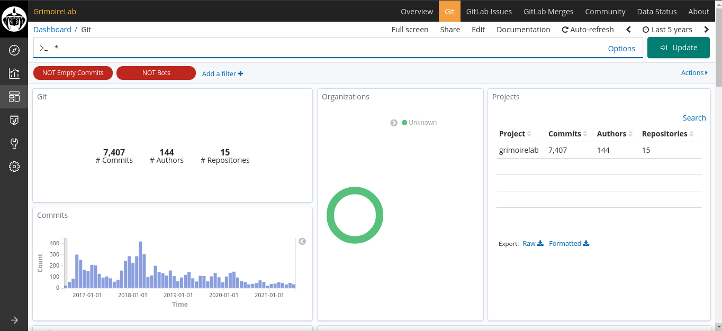Add a filter with plus link
This screenshot has height=331, width=722.
point(222,73)
